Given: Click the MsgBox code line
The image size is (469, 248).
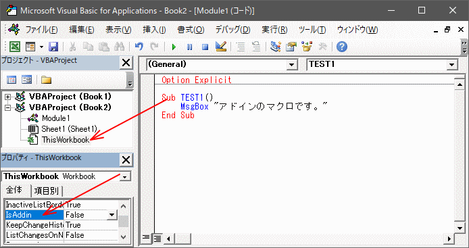Looking at the screenshot, I should 254,107.
